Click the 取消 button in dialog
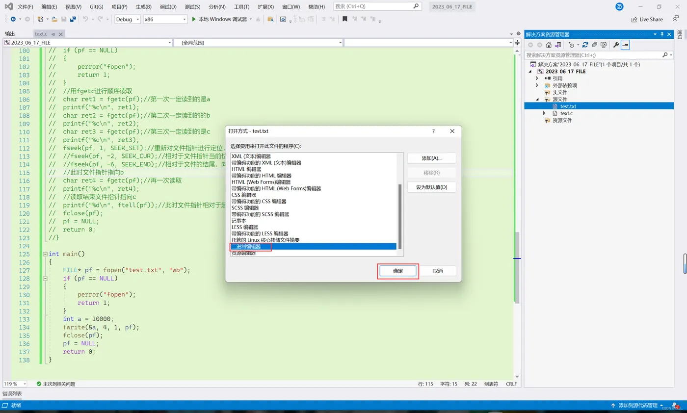 [x=438, y=271]
